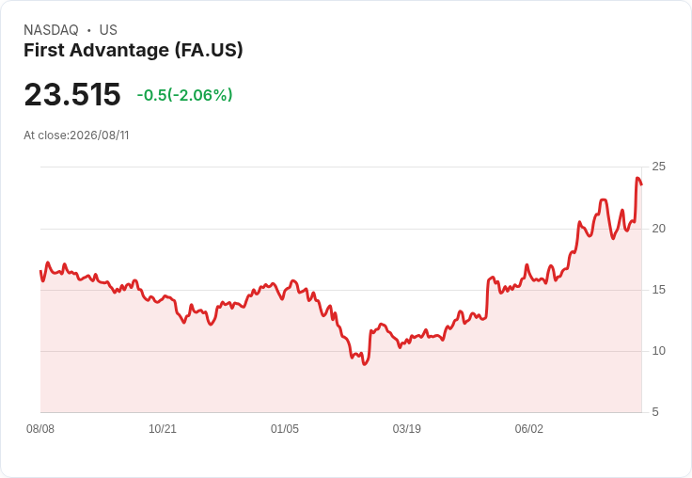Select the 01/05 date axis label
This screenshot has width=692, height=478.
point(285,428)
